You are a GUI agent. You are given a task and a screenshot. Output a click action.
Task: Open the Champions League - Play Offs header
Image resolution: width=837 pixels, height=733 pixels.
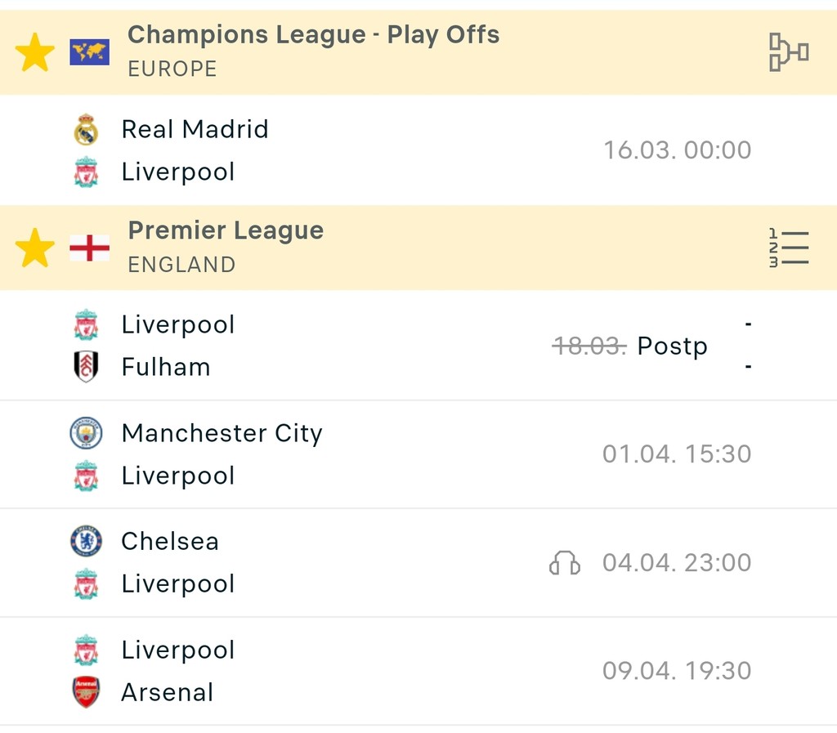tap(313, 35)
